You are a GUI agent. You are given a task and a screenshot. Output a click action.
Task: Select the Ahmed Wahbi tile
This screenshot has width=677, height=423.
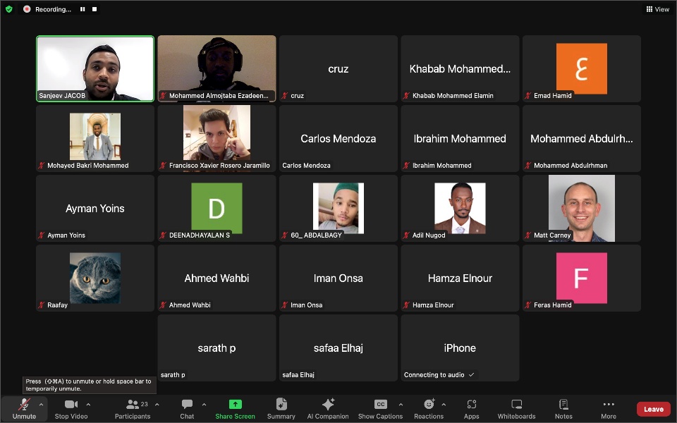216,278
